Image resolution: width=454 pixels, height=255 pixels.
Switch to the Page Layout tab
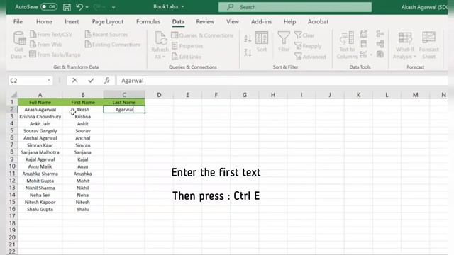coord(107,22)
